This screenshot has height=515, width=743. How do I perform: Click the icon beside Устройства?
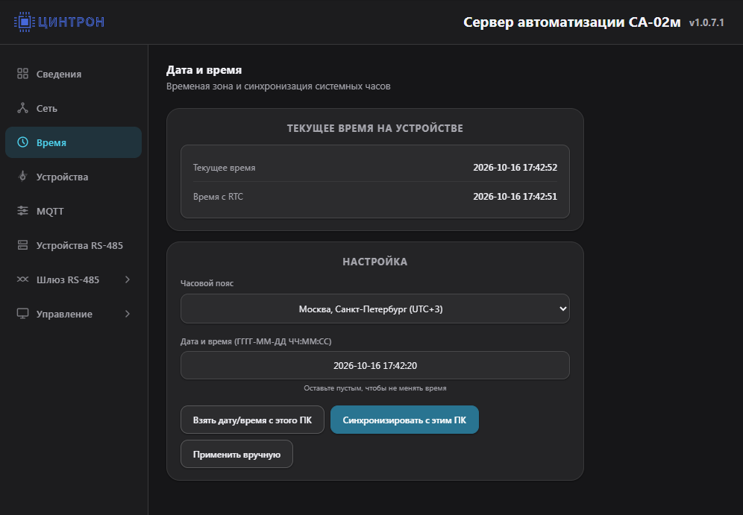22,176
